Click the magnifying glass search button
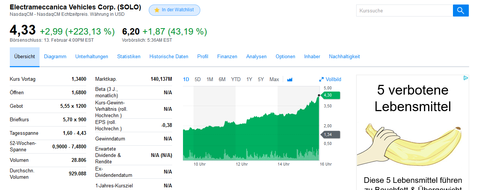Viewport: 494px width, 190px height. [460, 11]
